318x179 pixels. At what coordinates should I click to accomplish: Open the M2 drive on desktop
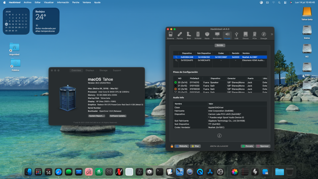coord(307,51)
